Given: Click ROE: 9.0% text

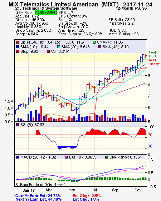Looking at the screenshot, I should pos(118,30).
